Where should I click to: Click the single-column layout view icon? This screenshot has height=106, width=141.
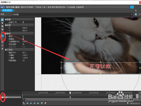pyautogui.click(x=132, y=7)
